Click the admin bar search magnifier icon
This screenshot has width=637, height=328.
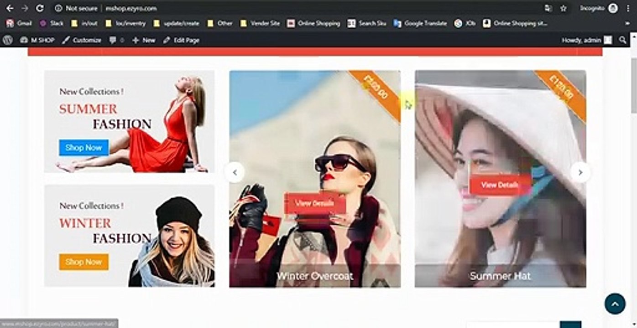click(x=622, y=40)
